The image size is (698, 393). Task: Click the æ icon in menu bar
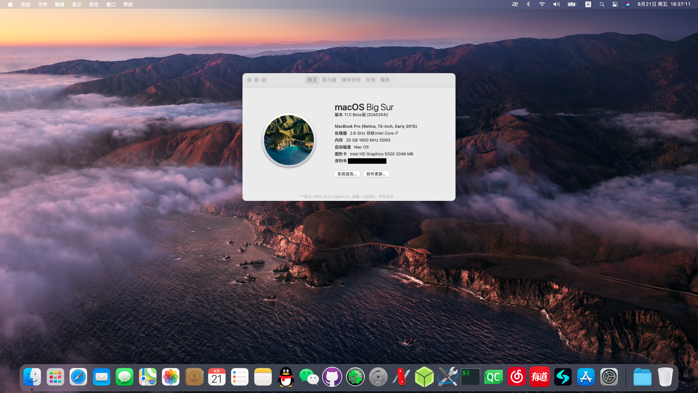coord(515,4)
